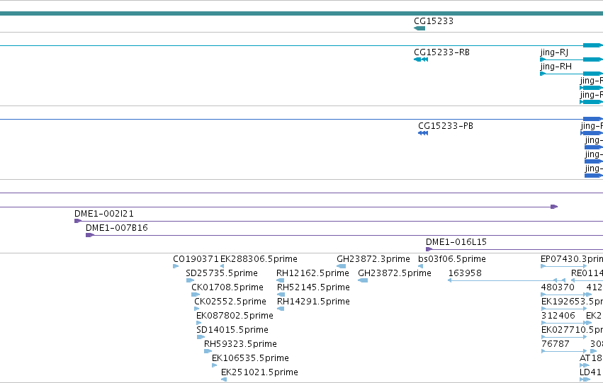The width and height of the screenshot is (603, 383).
Task: Select the bs03f06.5prime EST label
Action: (452, 259)
